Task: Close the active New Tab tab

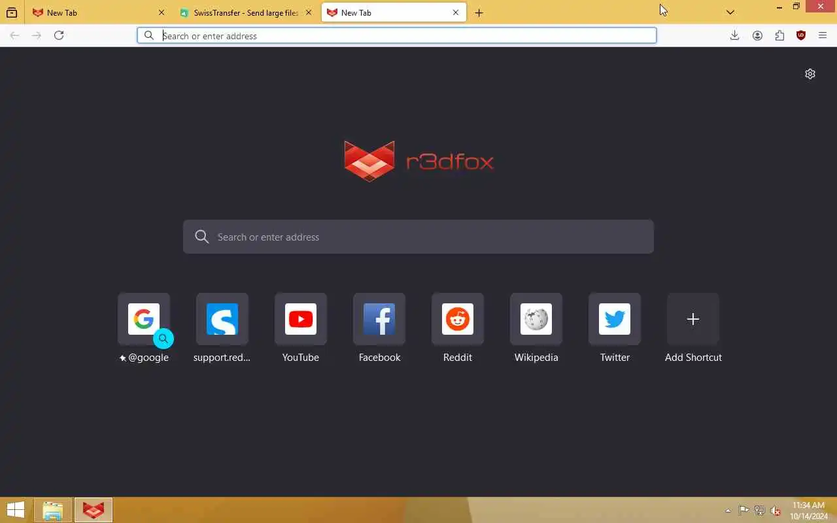Action: coord(456,12)
